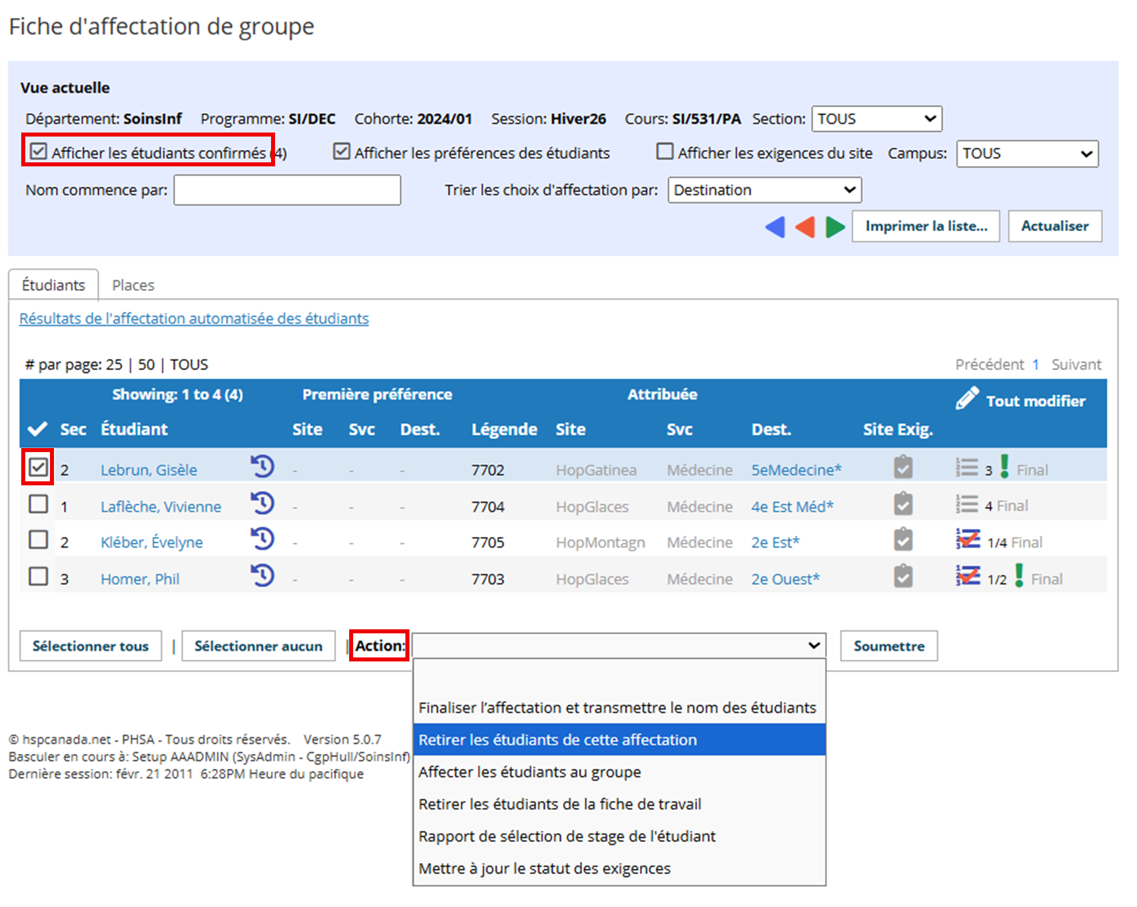
Task: Open Résultats de l'affectation automatisée link
Action: point(194,318)
